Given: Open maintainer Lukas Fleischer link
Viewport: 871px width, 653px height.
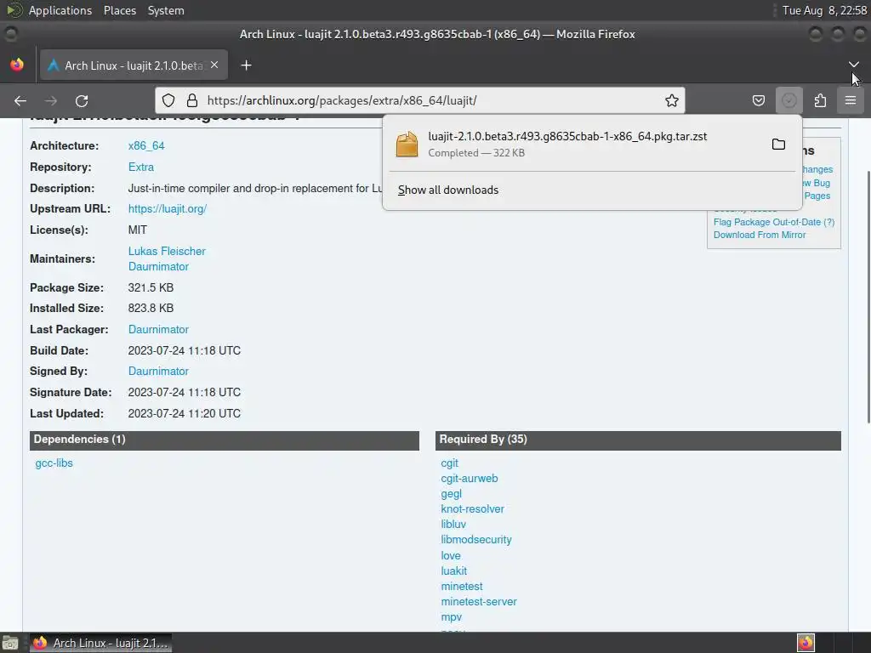Looking at the screenshot, I should [x=167, y=251].
